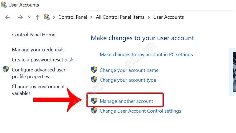Click Change your account type link
The image size is (236, 133).
click(x=128, y=80)
